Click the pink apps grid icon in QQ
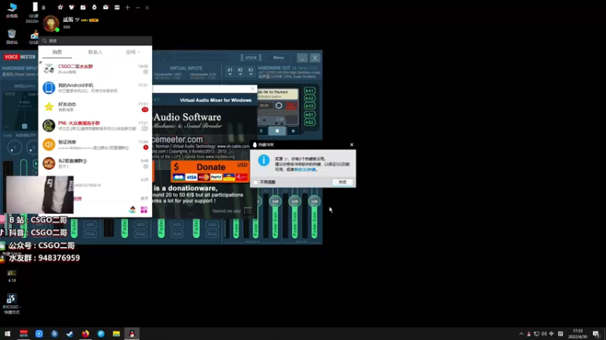This screenshot has width=606, height=340. [144, 209]
